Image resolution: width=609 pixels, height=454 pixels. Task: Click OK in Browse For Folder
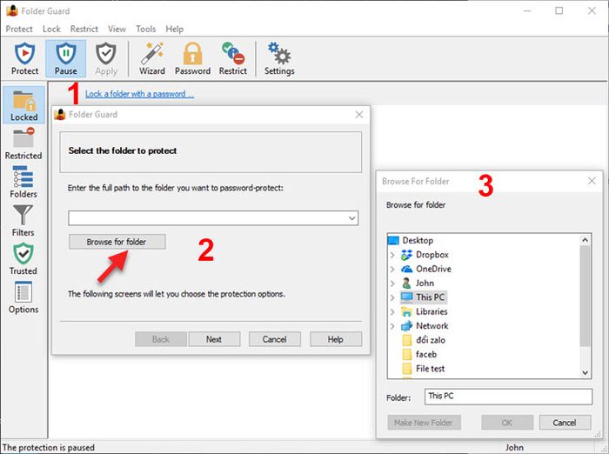click(x=507, y=423)
